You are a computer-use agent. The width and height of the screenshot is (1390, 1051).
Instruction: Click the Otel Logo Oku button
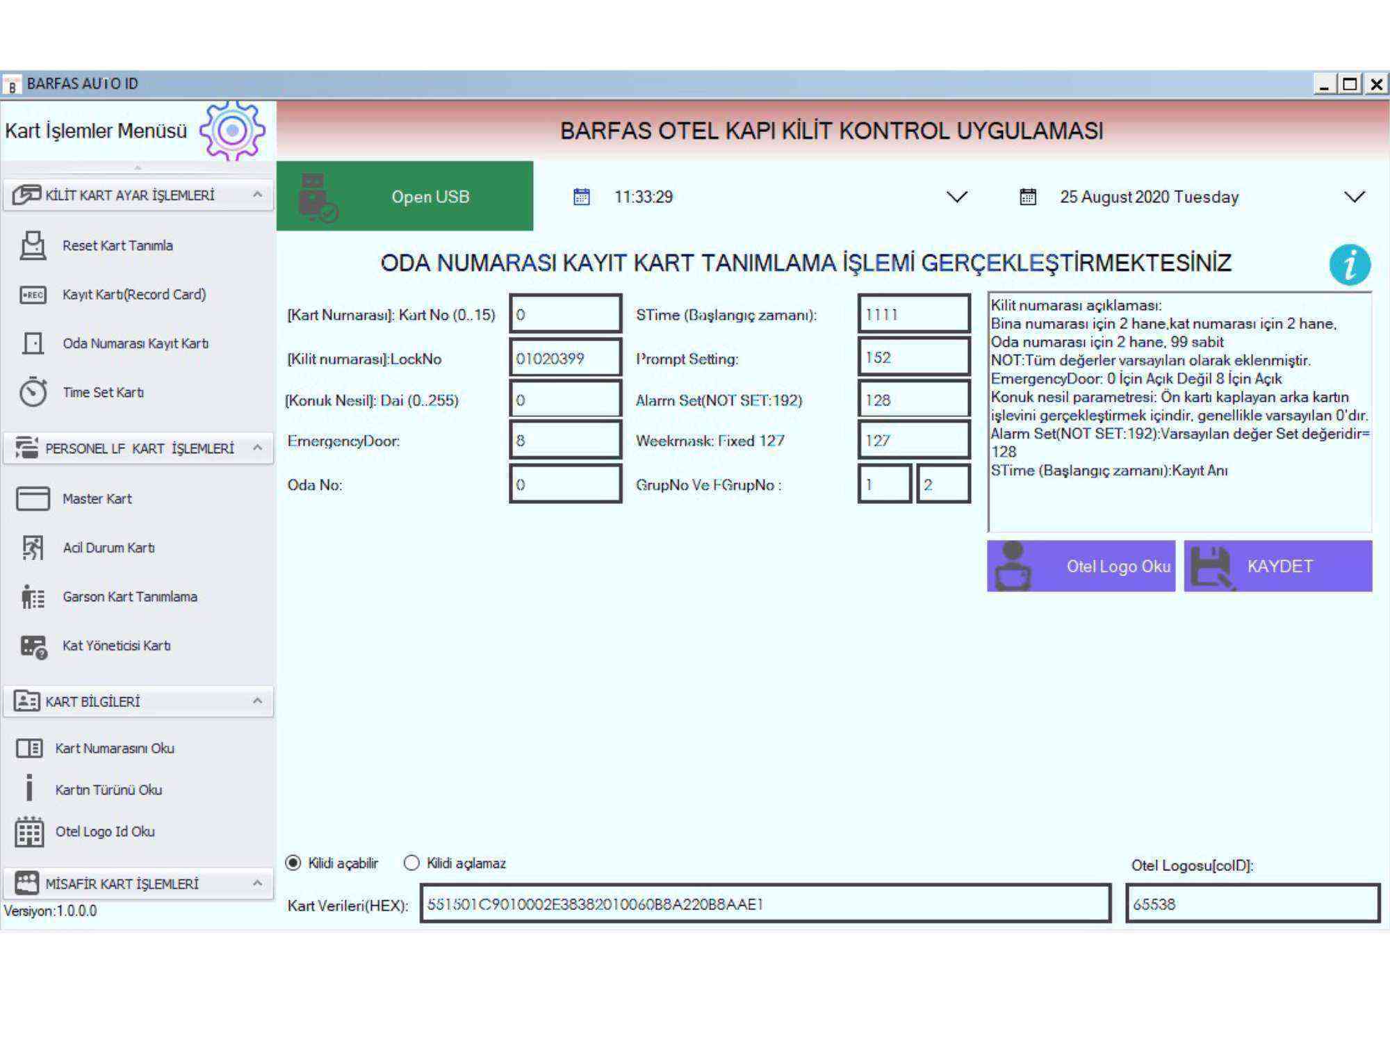click(x=1081, y=566)
